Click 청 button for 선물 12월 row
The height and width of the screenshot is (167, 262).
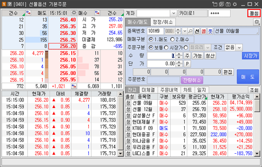point(128,109)
